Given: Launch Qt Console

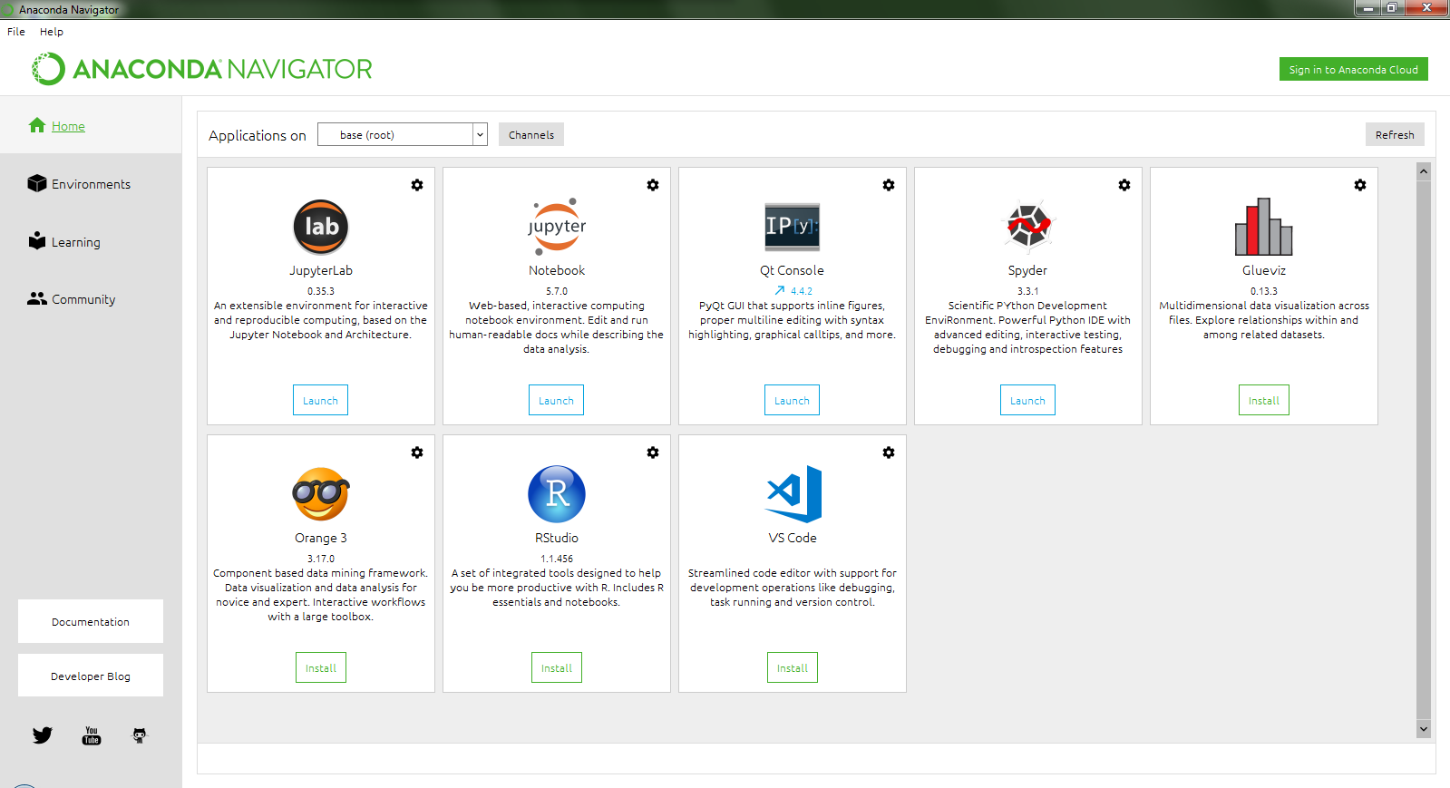Looking at the screenshot, I should tap(793, 400).
